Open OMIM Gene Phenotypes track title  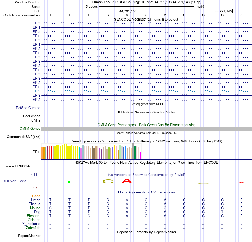pos(146,125)
